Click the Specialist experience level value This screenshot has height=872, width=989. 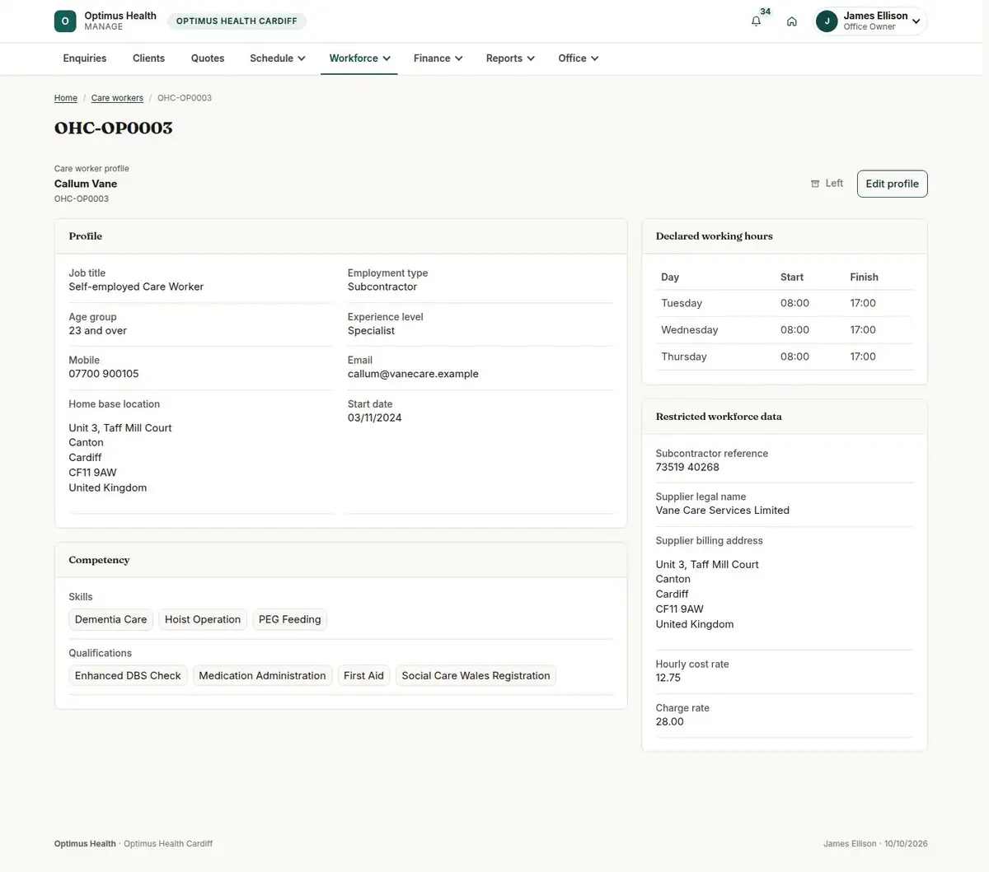point(371,330)
